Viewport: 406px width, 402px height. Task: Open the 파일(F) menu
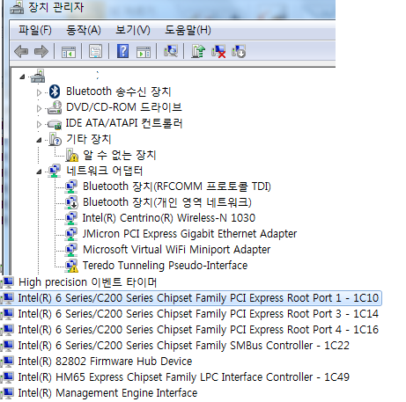(x=35, y=30)
